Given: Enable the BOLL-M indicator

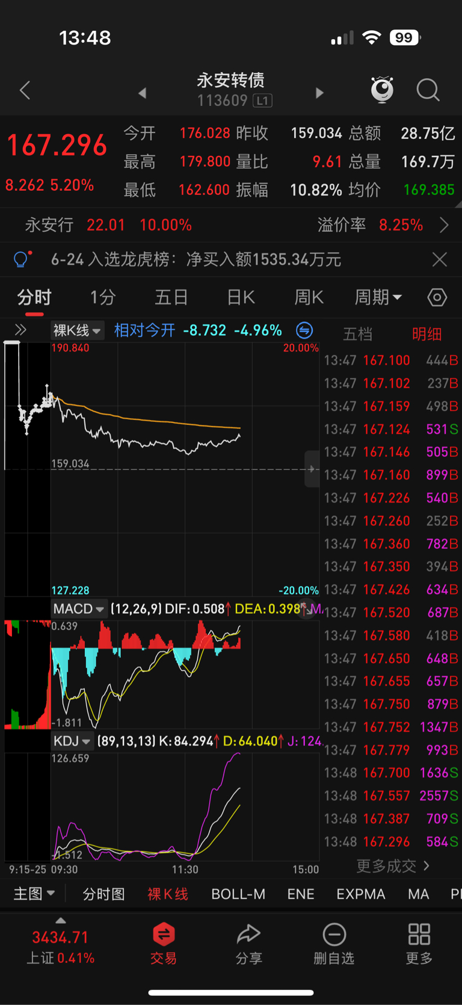Looking at the screenshot, I should click(x=238, y=894).
